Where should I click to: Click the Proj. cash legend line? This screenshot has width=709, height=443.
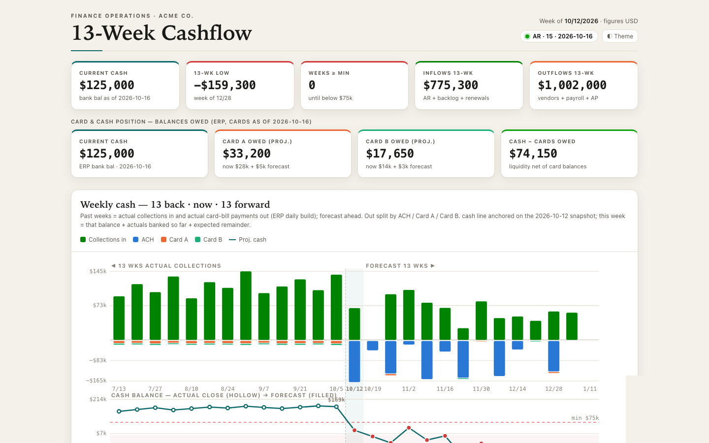pos(232,240)
